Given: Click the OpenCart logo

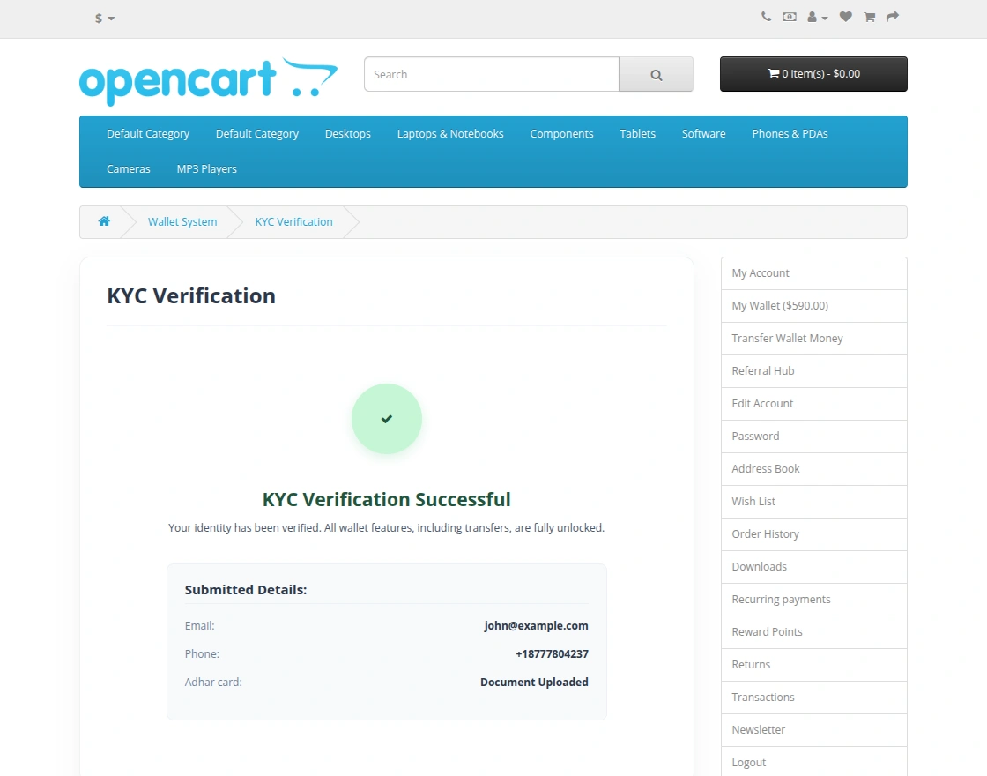Looking at the screenshot, I should (x=208, y=81).
